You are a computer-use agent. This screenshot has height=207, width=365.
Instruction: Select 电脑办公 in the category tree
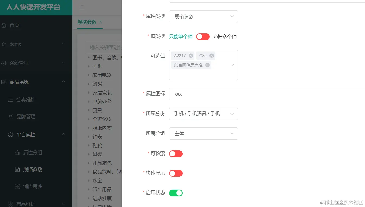coord(102,101)
